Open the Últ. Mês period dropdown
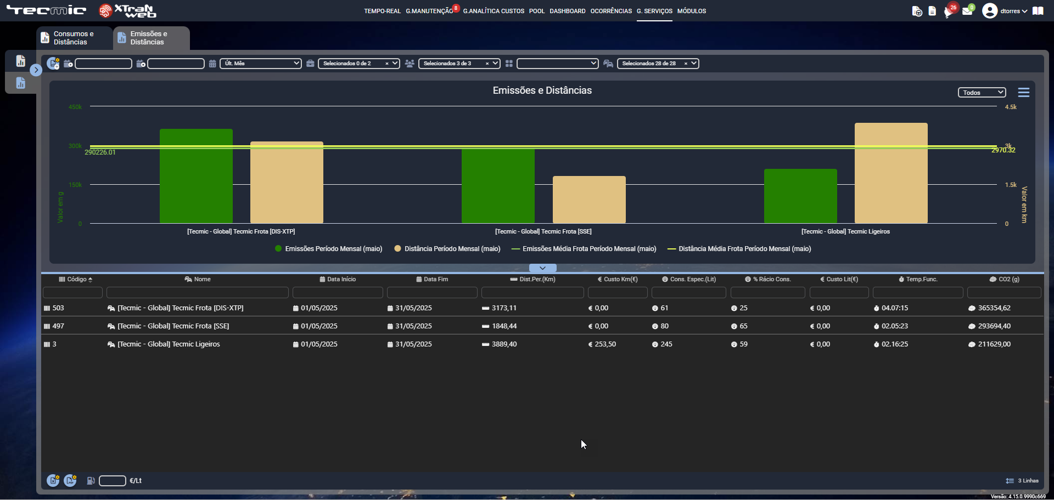1054x500 pixels. (261, 64)
